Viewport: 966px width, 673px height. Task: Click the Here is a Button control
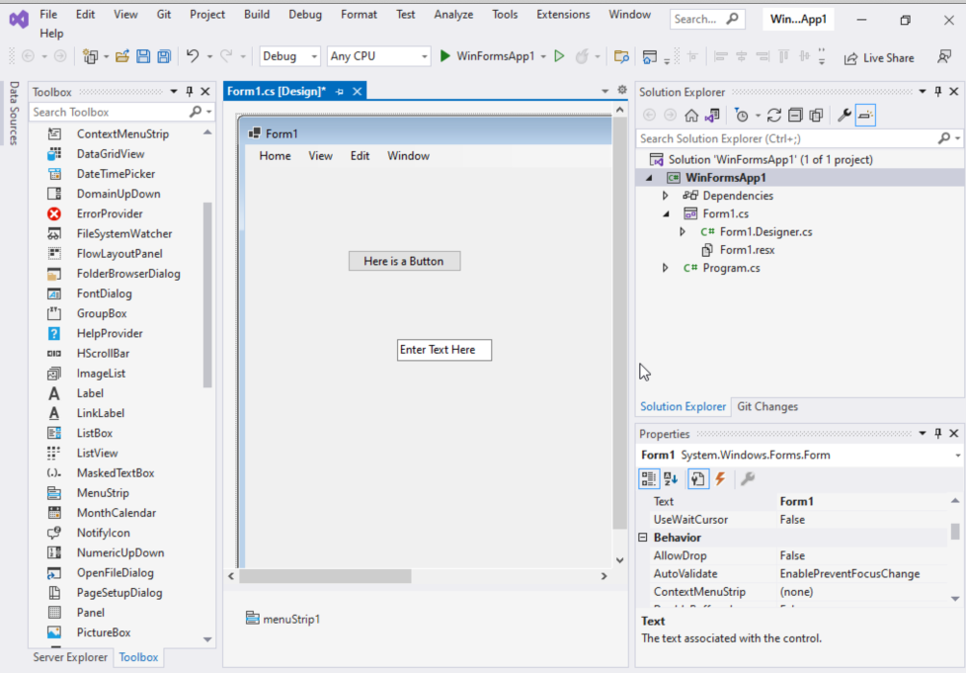pos(404,261)
